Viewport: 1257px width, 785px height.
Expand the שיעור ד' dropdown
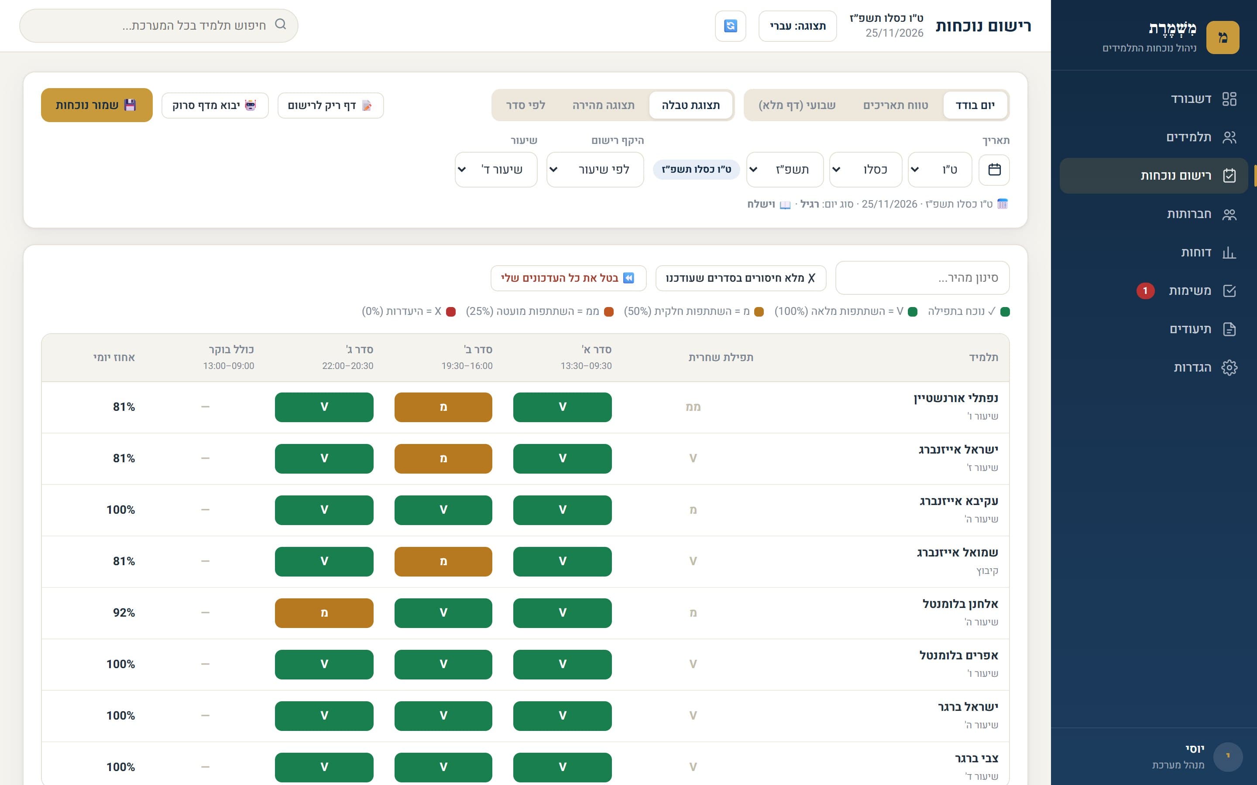(496, 170)
